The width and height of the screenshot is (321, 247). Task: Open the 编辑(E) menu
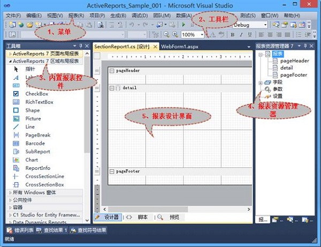[x=34, y=16]
